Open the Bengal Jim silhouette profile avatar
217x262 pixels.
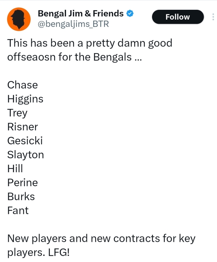coord(19,19)
